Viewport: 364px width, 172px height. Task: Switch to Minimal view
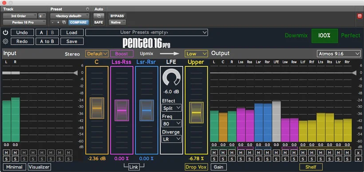14,167
